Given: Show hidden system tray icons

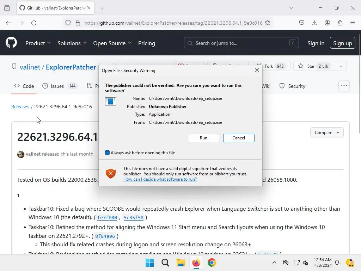Looking at the screenshot, I should point(274,263).
